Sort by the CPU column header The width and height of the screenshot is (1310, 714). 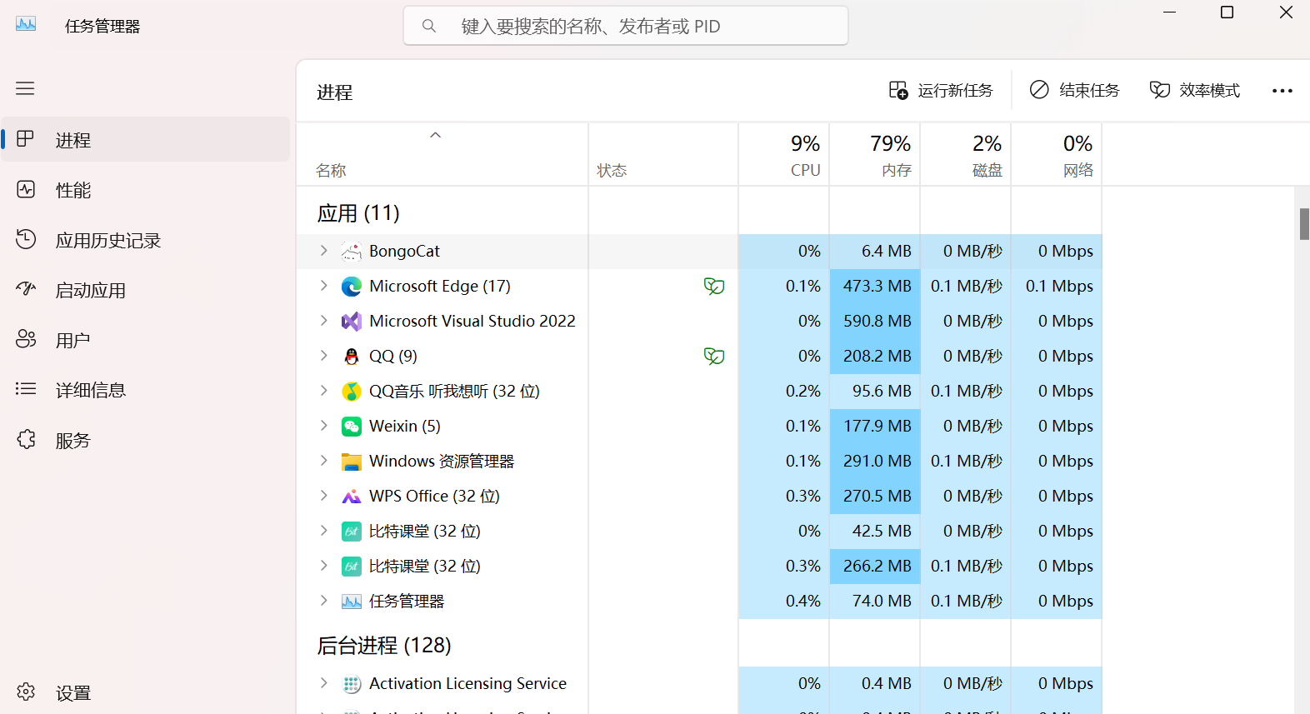(784, 155)
